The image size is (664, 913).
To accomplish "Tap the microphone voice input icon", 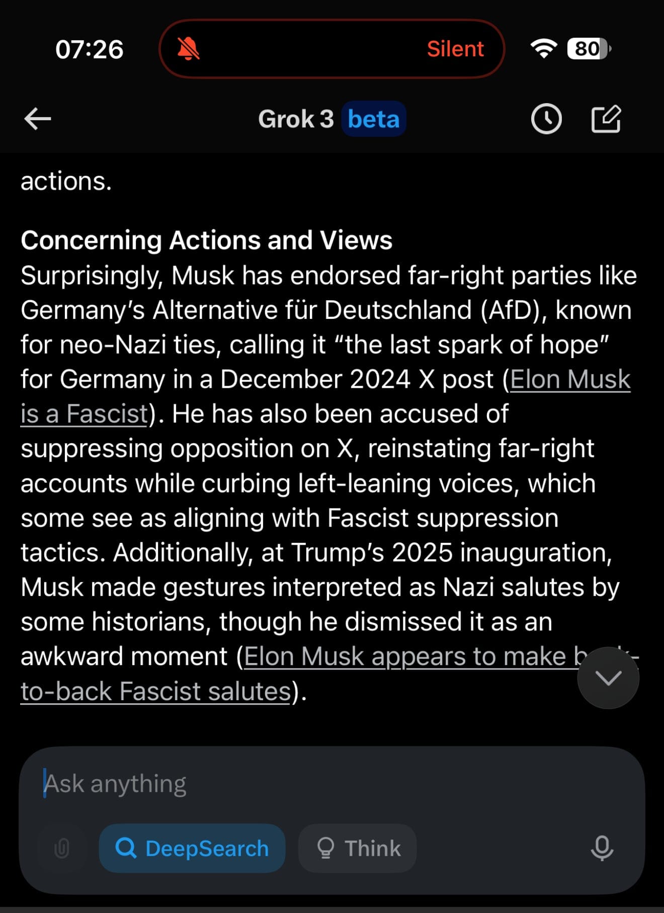I will click(x=602, y=848).
